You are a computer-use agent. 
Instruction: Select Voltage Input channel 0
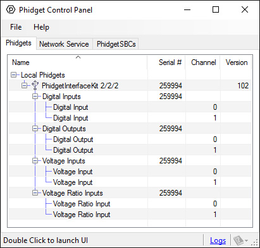pos(130,172)
